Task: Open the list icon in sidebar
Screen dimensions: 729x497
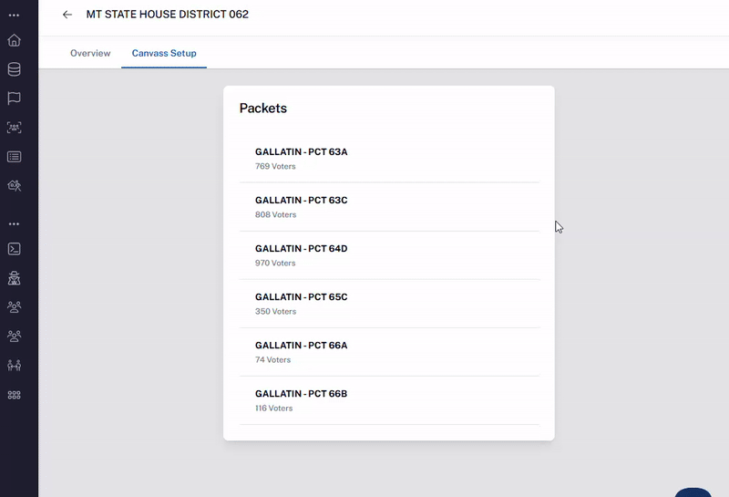Action: click(14, 157)
